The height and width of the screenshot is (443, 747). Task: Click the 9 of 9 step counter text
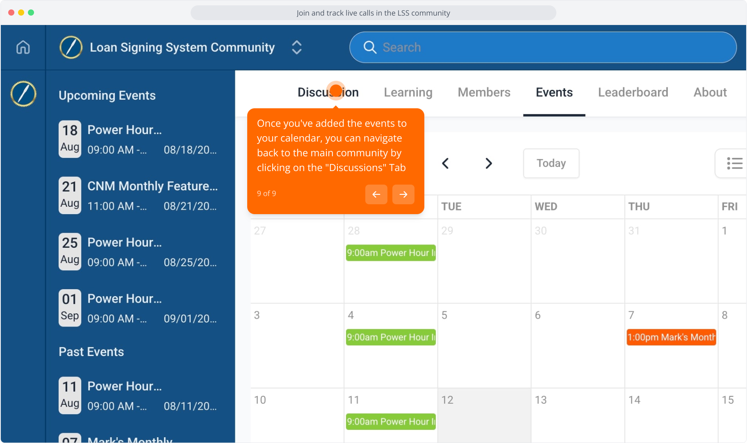coord(266,193)
